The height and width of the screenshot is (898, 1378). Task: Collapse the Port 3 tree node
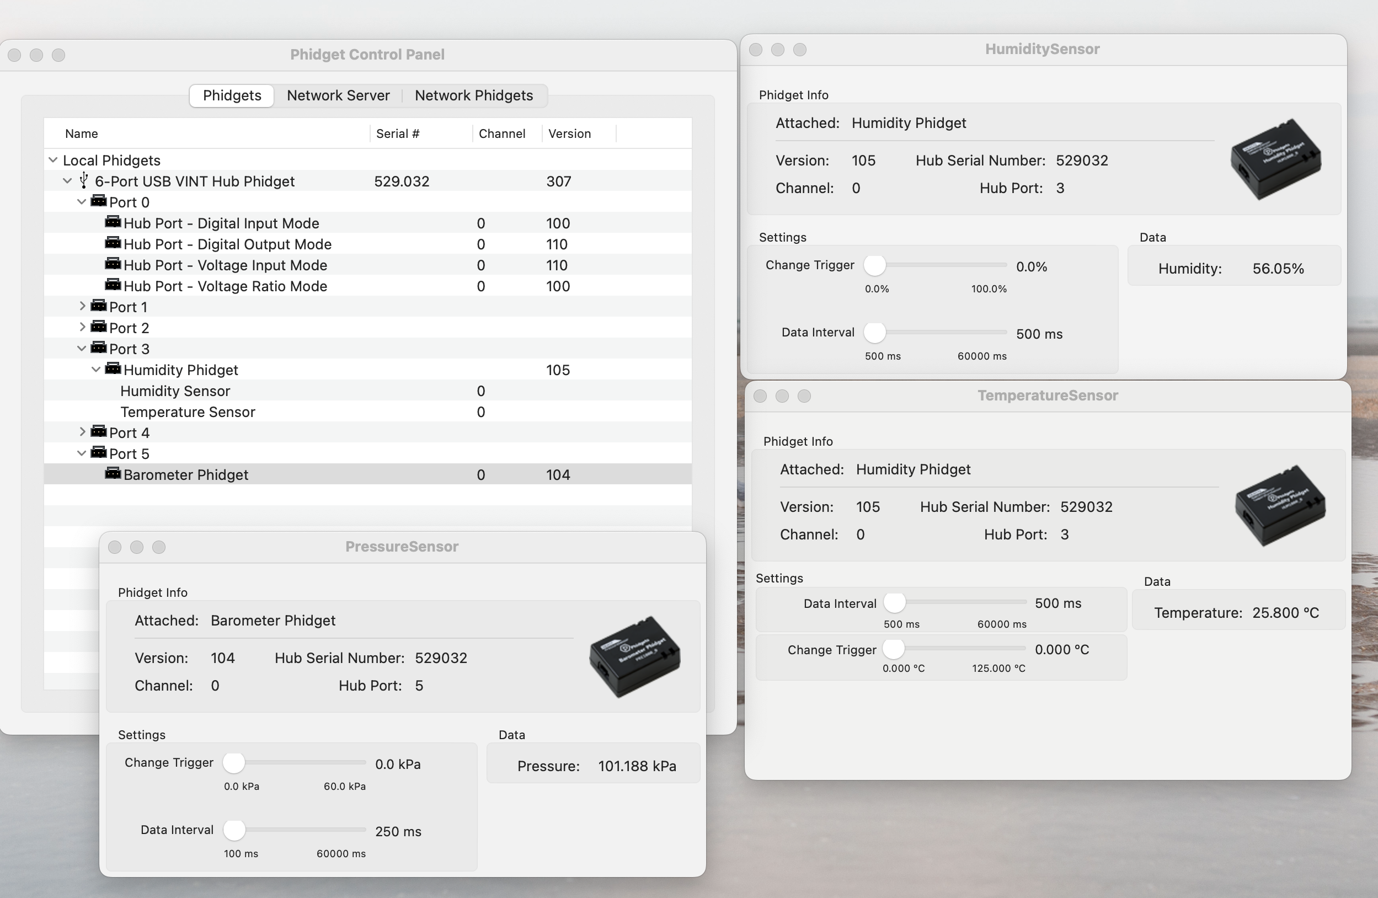(82, 349)
